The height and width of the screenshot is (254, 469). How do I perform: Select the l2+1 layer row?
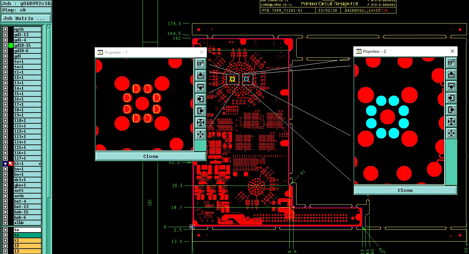point(27,78)
